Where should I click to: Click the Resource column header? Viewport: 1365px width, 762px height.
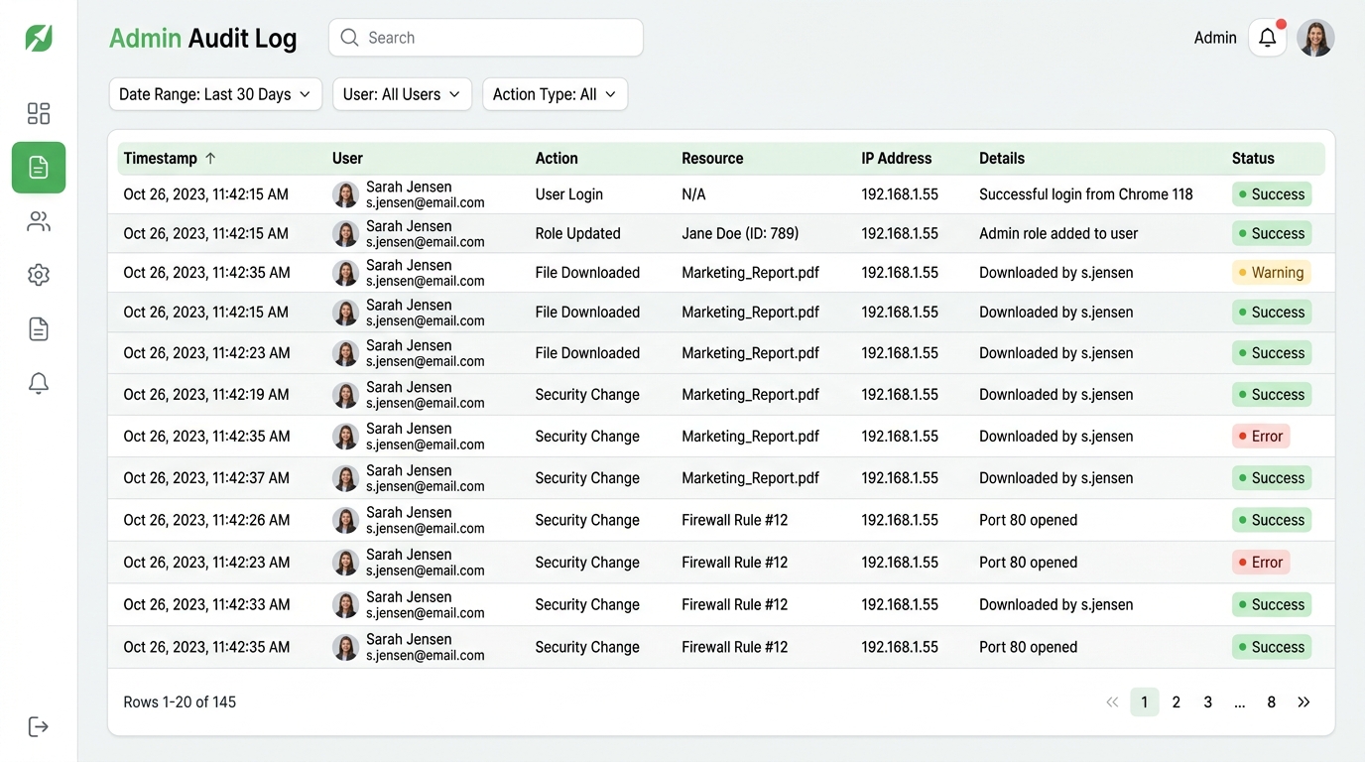pos(712,158)
